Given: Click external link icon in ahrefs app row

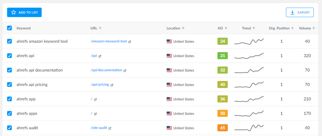Looking at the screenshot, I should (x=95, y=99).
